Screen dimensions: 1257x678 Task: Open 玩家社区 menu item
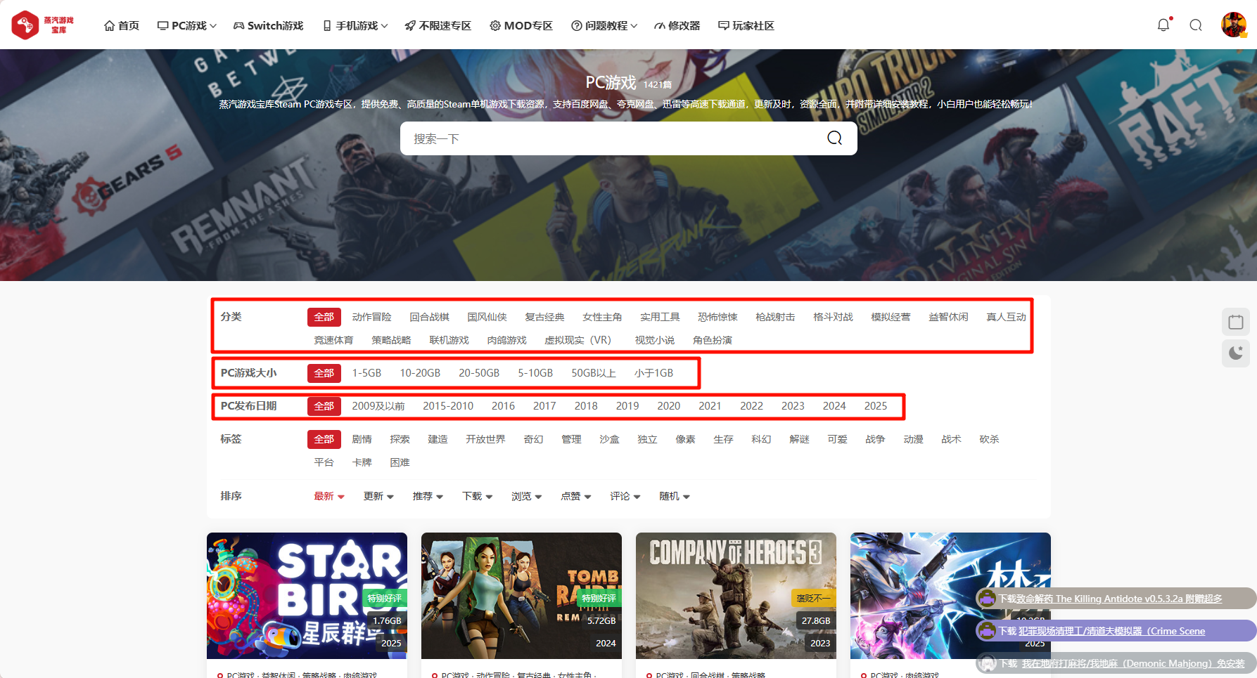point(746,25)
